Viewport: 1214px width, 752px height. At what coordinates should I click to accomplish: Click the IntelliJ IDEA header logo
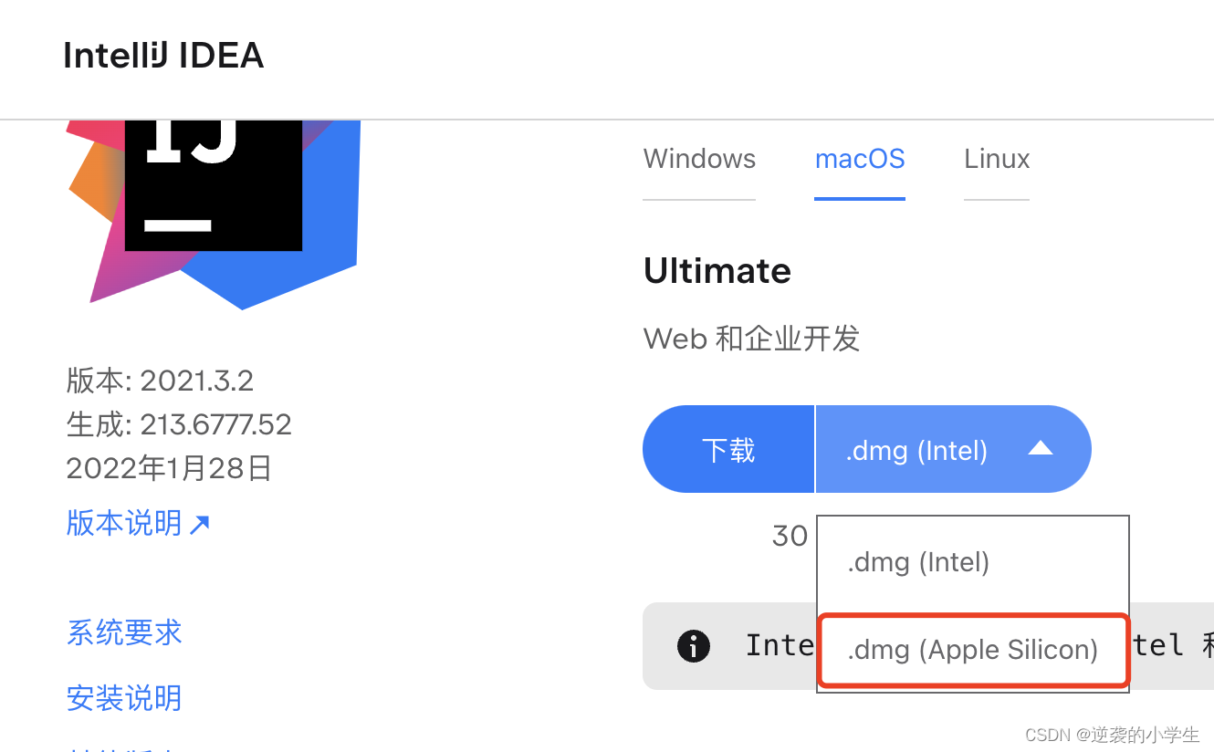[x=163, y=57]
